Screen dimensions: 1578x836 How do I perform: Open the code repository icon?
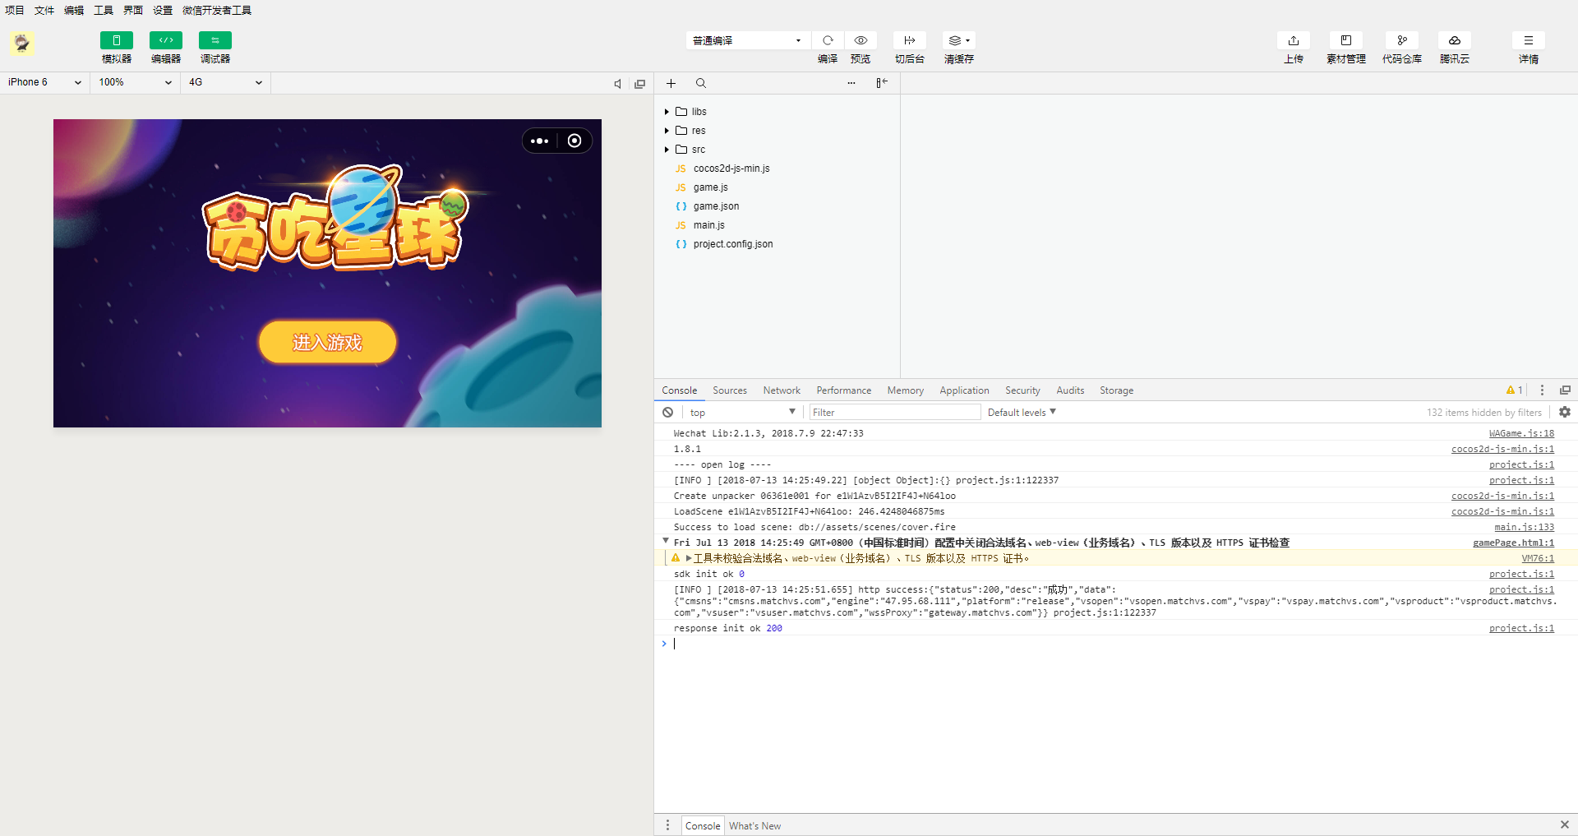pyautogui.click(x=1402, y=40)
